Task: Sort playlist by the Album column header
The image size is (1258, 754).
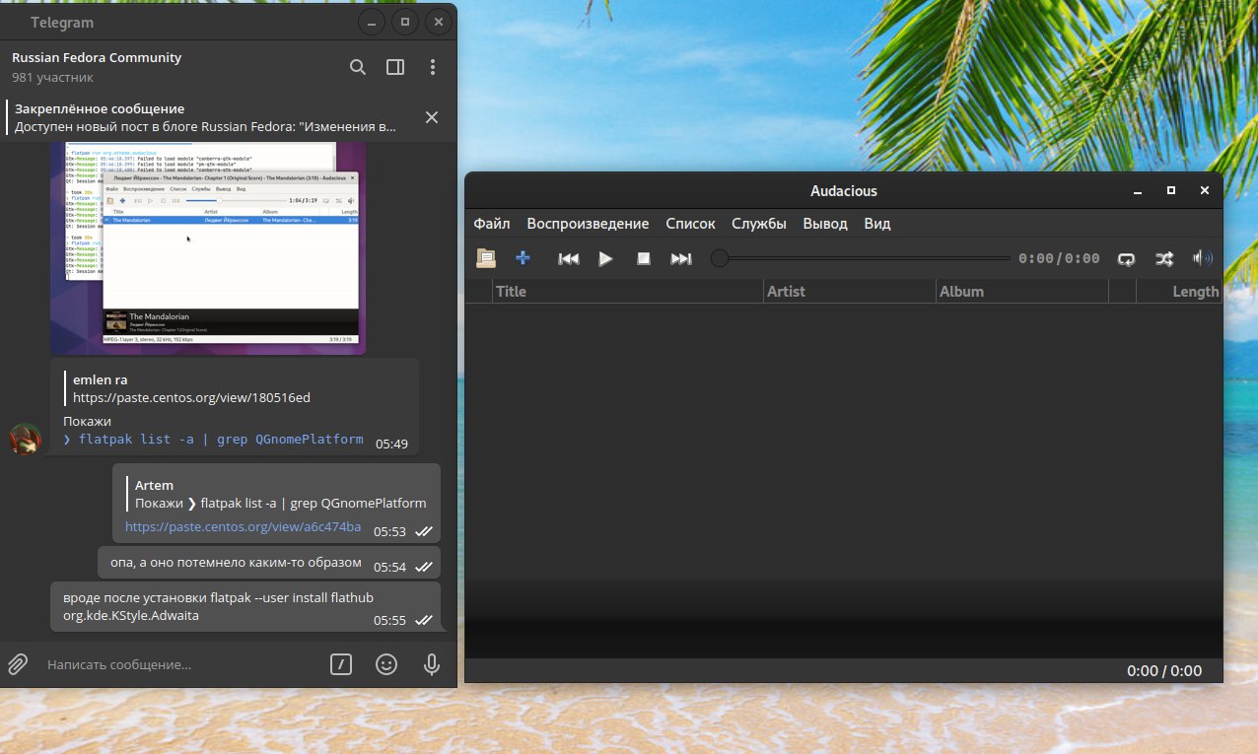Action: pyautogui.click(x=1021, y=291)
